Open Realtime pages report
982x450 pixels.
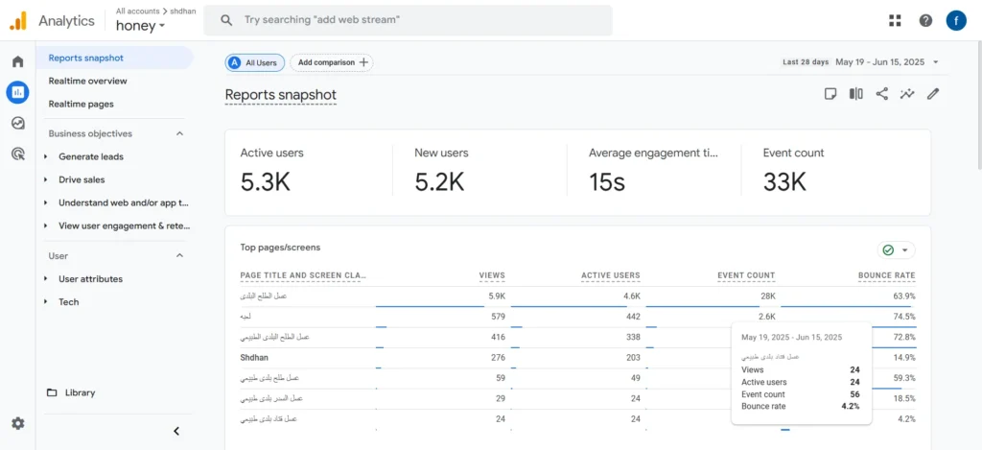(82, 104)
